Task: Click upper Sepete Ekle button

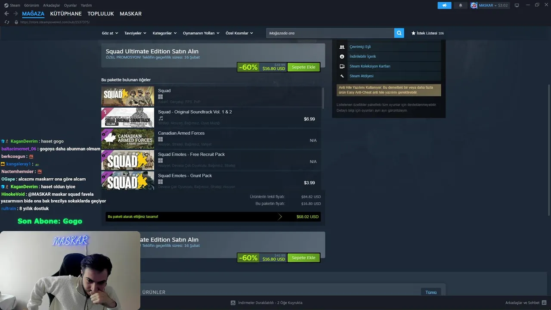Action: [303, 67]
